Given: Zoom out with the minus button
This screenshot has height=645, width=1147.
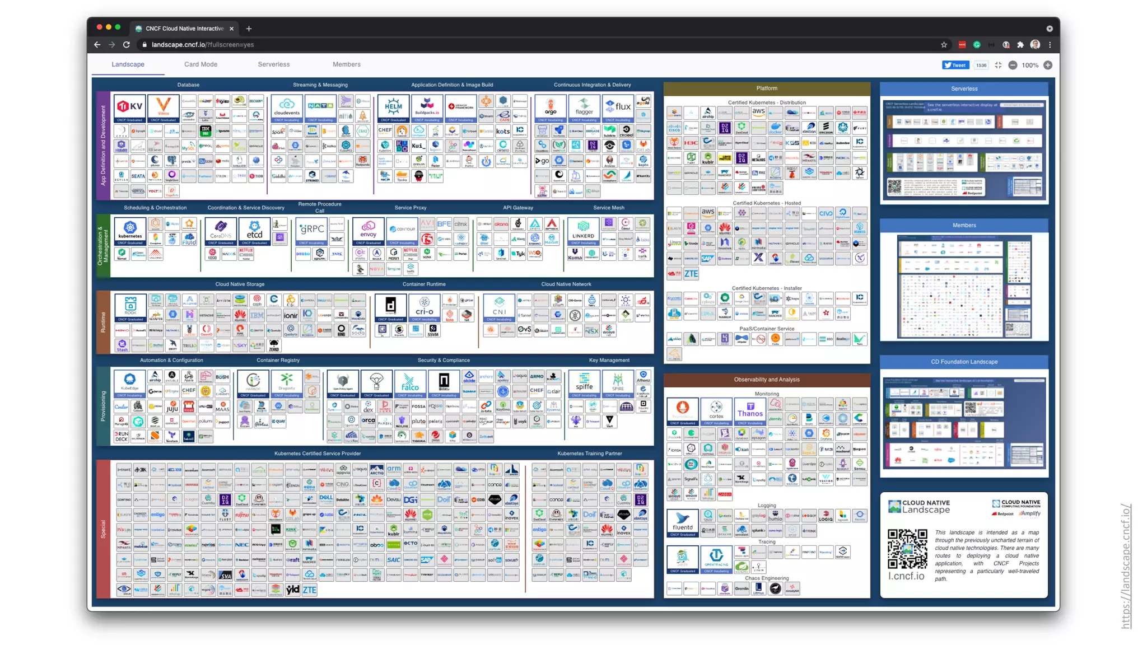Looking at the screenshot, I should tap(1013, 65).
